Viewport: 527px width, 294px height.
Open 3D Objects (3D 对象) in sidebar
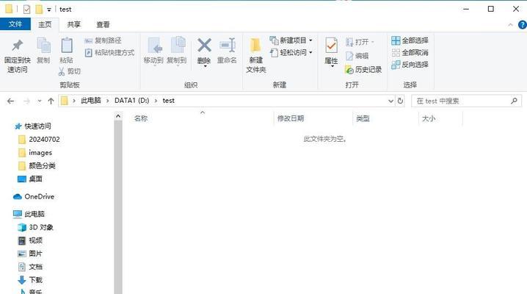point(36,227)
